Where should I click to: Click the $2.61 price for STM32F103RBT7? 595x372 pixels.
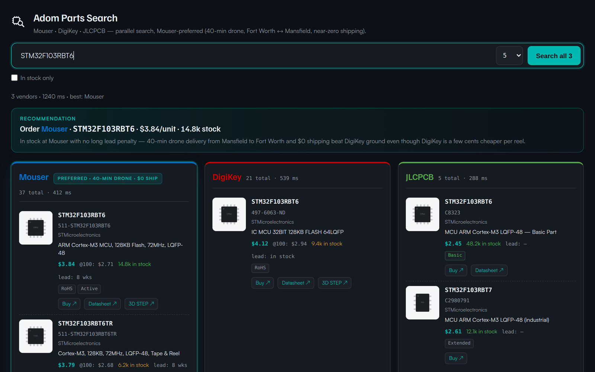tap(453, 331)
